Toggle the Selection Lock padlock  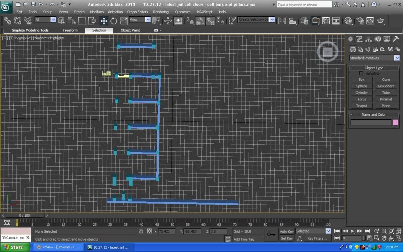click(141, 231)
